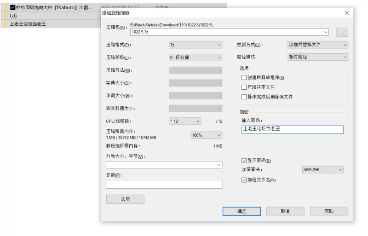Click the 输入密码 text field
This screenshot has width=368, height=236.
[292, 129]
